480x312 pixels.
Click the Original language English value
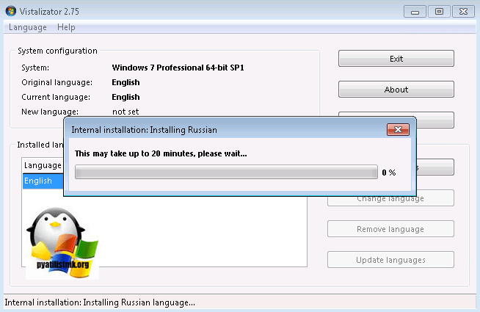pyautogui.click(x=126, y=82)
